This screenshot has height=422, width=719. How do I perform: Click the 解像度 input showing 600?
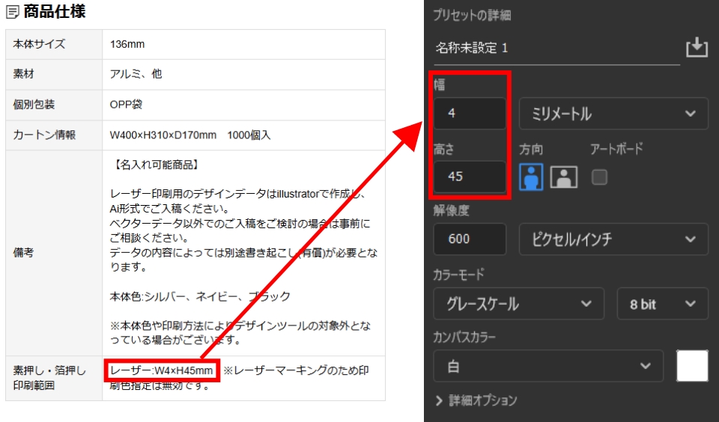470,239
